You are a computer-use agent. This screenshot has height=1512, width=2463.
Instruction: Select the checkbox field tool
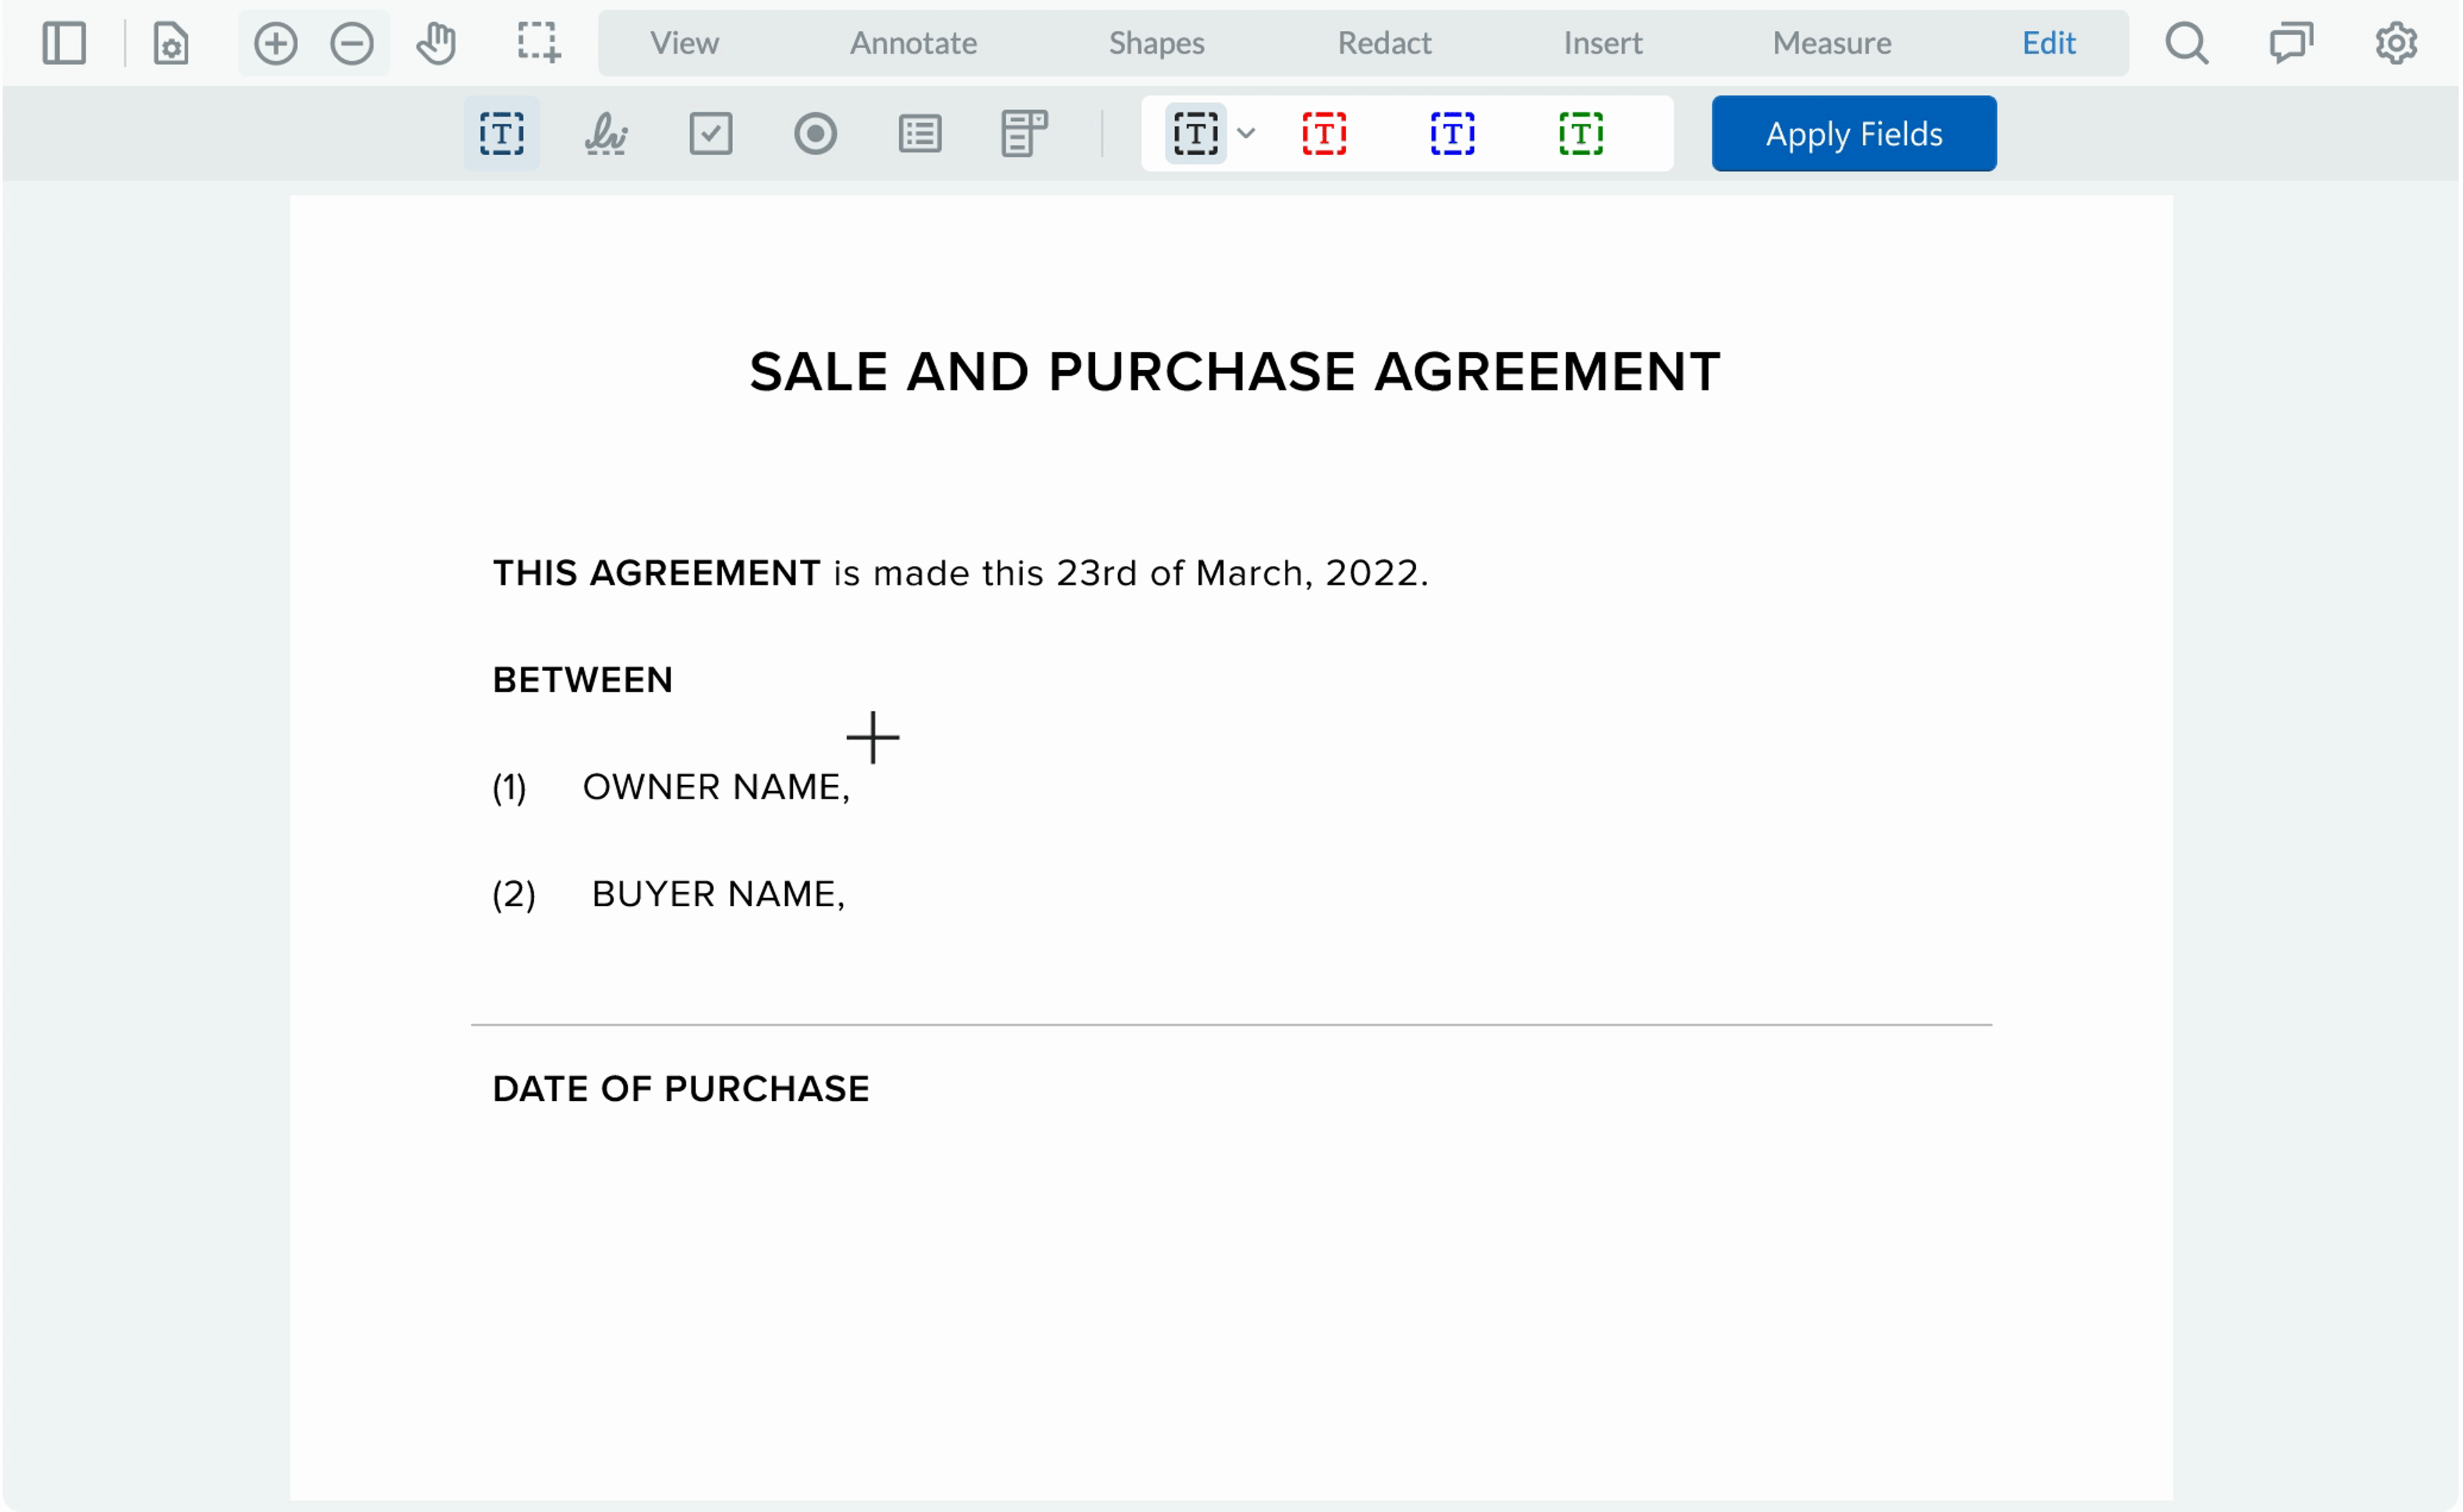click(711, 134)
